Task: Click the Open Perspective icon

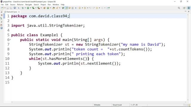Action: coord(184,8)
